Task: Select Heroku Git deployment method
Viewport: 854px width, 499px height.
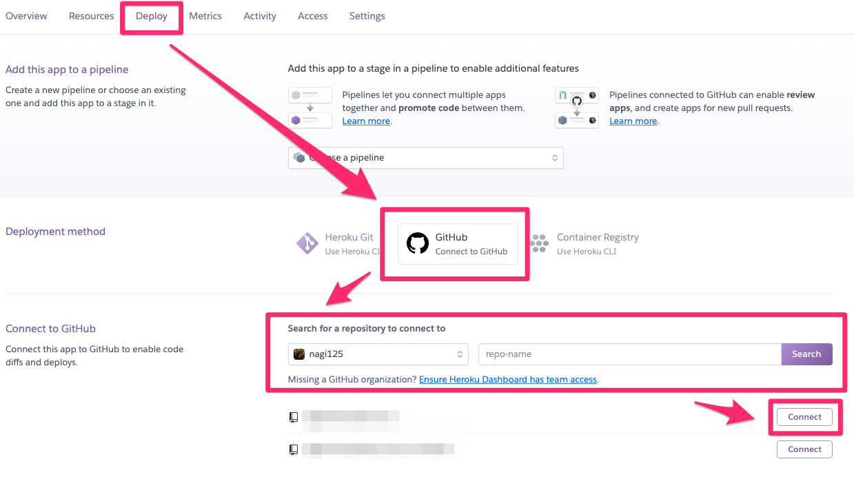Action: [338, 244]
